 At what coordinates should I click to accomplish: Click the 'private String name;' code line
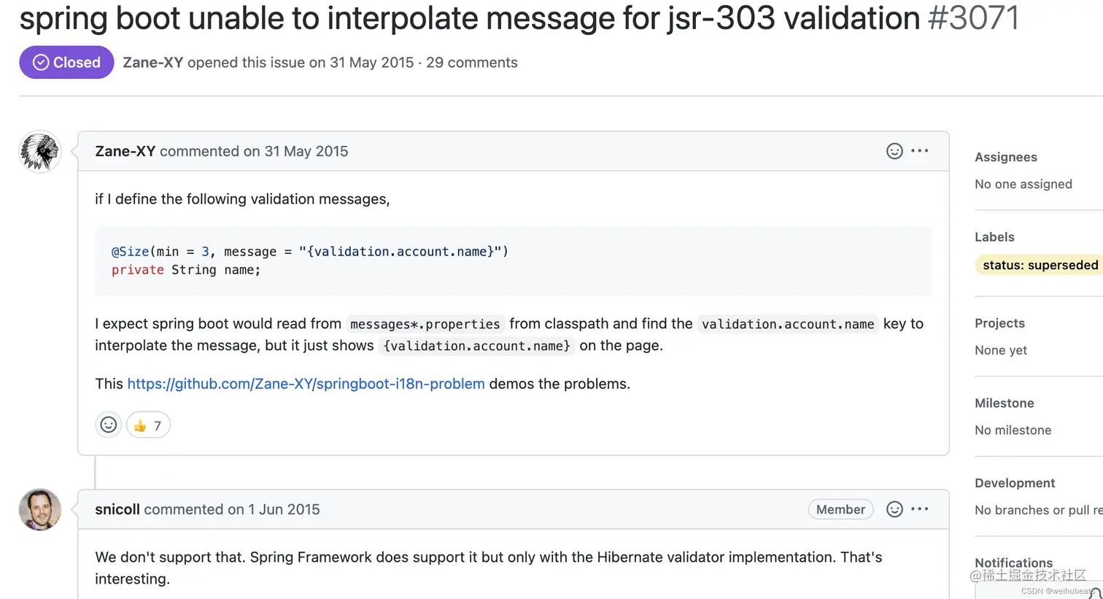click(186, 270)
